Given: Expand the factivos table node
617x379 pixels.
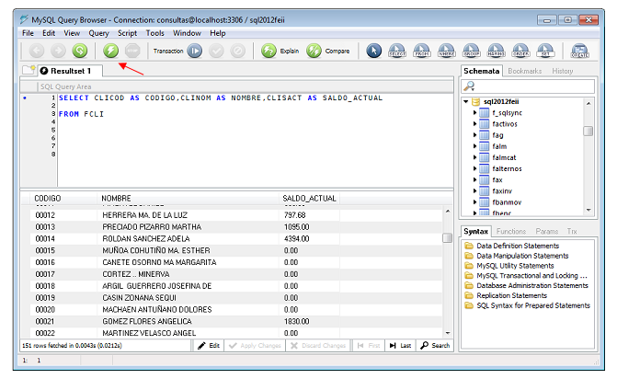Looking at the screenshot, I should (x=475, y=123).
